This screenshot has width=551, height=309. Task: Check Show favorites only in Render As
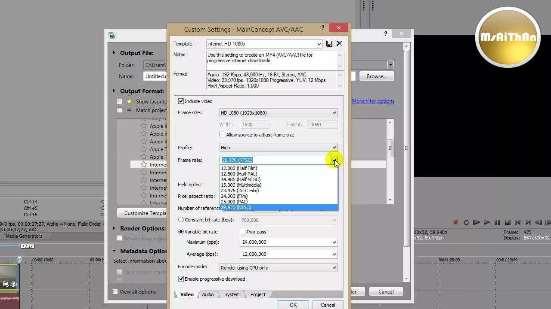coord(119,102)
